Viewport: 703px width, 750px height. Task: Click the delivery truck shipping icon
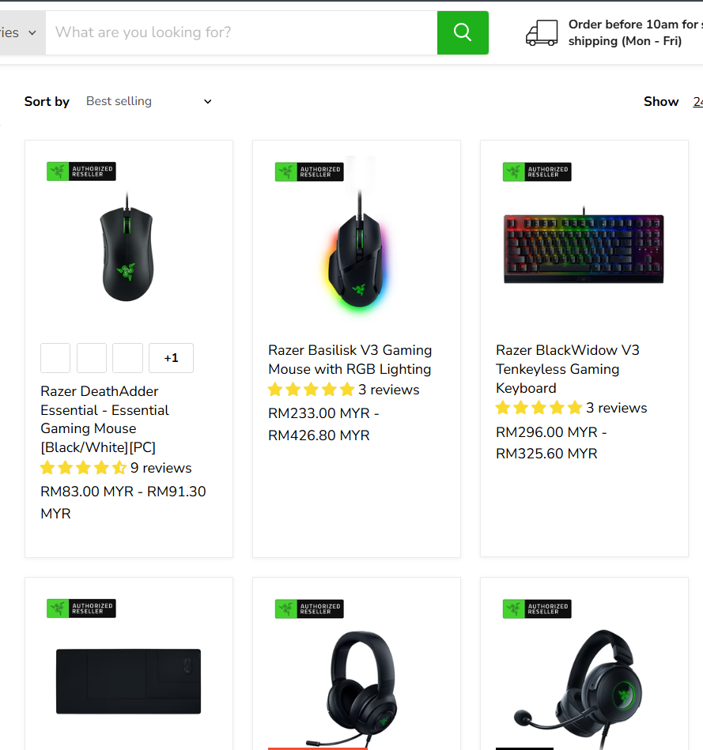pos(542,32)
